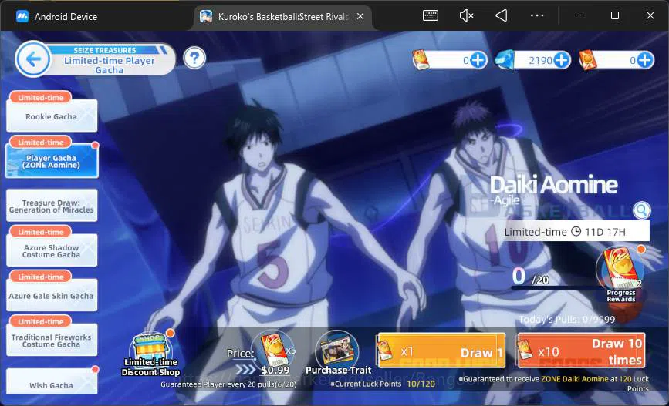
Task: Open the Purchase Trait photo icon
Action: pyautogui.click(x=337, y=351)
